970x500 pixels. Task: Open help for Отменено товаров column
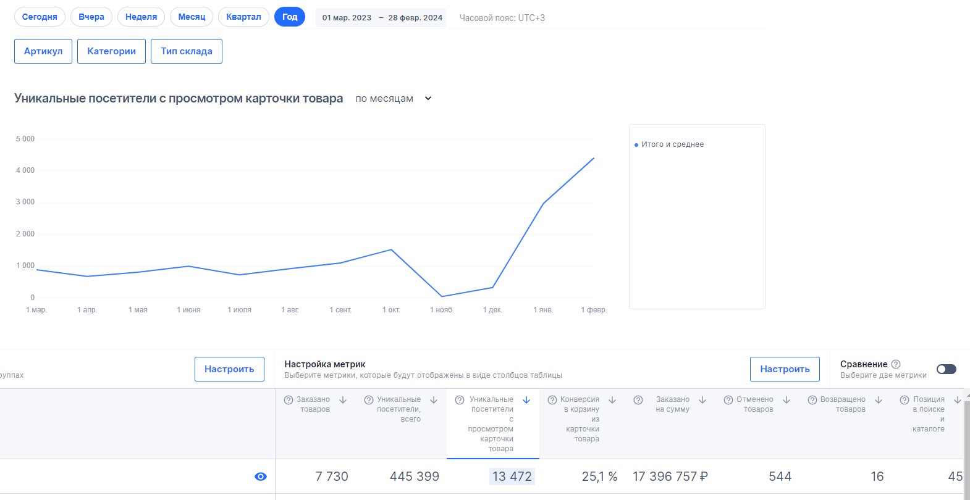tap(728, 400)
